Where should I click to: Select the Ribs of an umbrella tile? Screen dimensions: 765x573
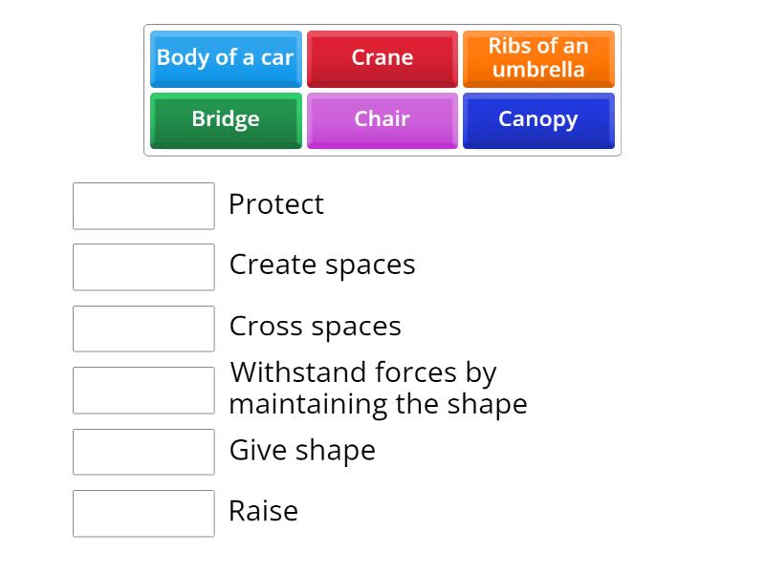[538, 58]
